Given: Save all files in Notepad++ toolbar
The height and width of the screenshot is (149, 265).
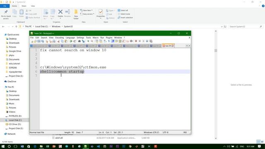Looking at the screenshot, I should click(x=43, y=41).
